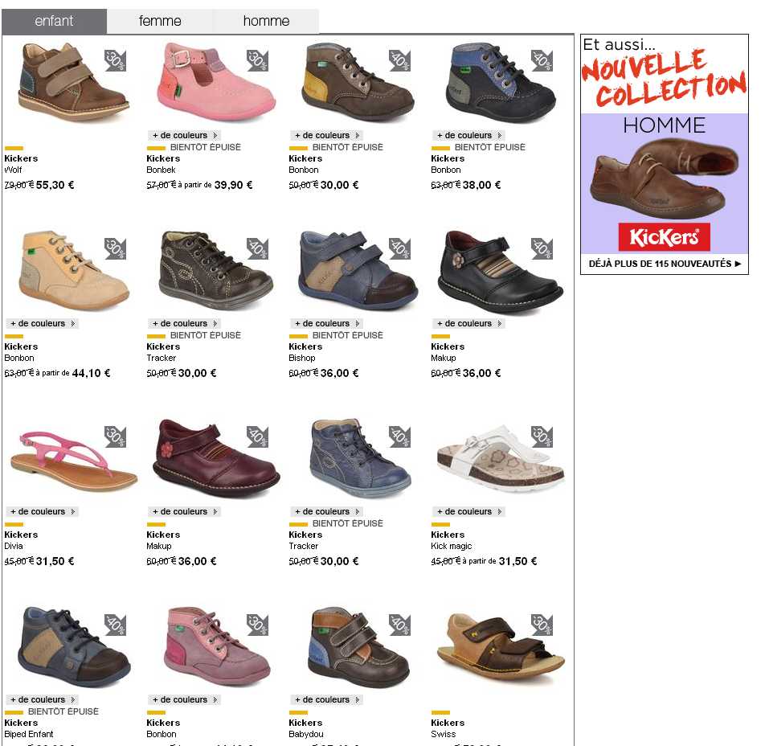Click the 30% discount badge on Wolf shoe

pos(116,60)
